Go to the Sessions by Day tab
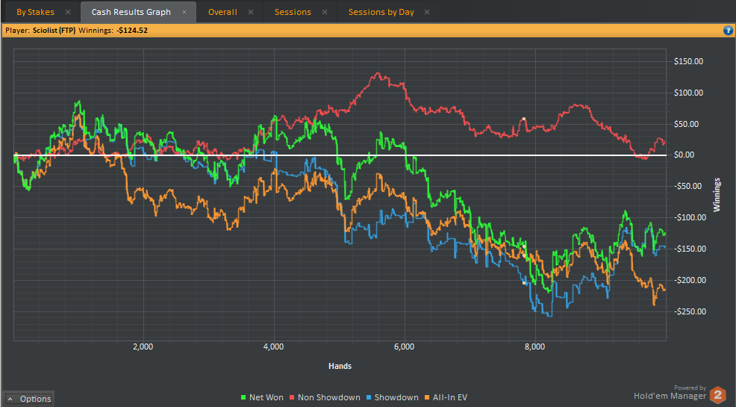736x407 pixels. click(x=380, y=12)
